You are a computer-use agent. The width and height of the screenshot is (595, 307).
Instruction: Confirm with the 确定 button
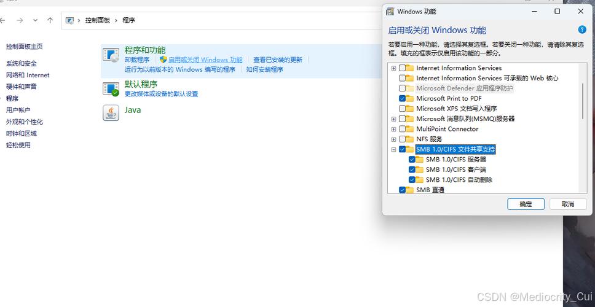click(526, 204)
